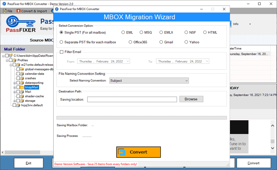Select the ImapMail tree item
The width and height of the screenshot is (277, 170).
[31, 87]
